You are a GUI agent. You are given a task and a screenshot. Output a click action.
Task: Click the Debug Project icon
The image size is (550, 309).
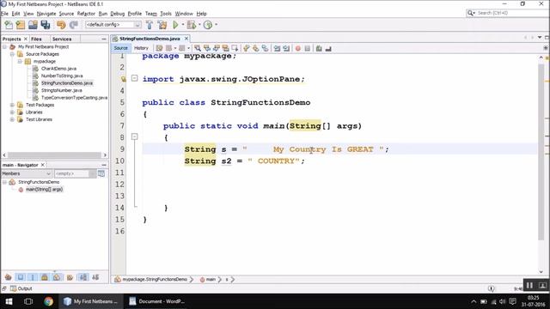tap(191, 25)
